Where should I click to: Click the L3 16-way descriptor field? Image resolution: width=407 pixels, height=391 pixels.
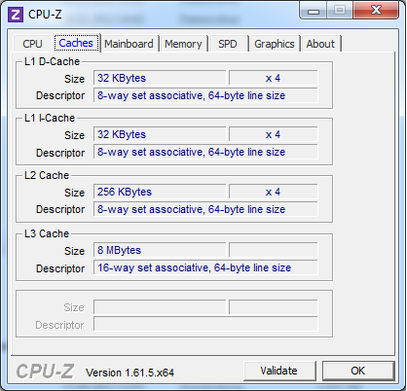pos(205,267)
